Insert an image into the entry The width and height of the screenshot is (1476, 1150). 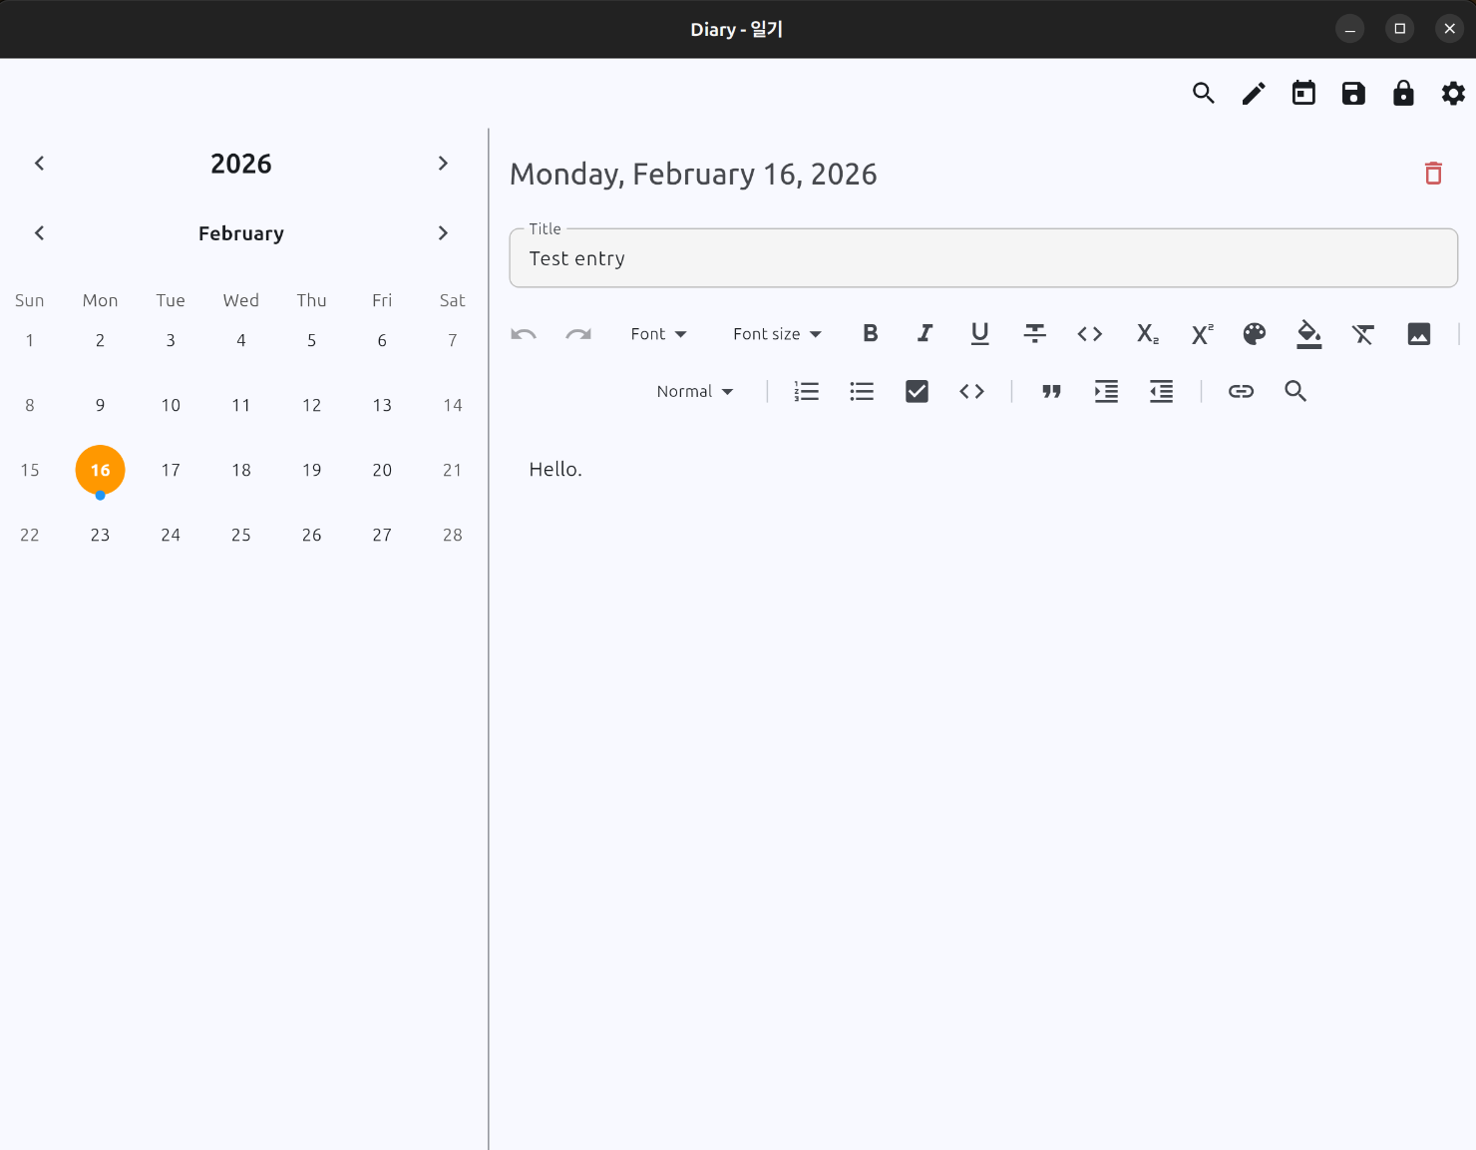(1419, 334)
